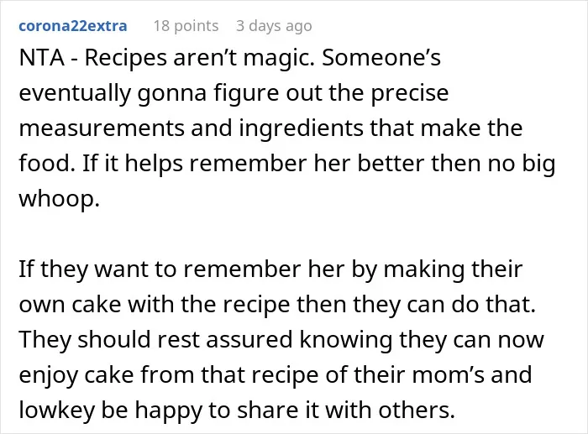Click the word 'food.' starting fourth line

(47, 164)
